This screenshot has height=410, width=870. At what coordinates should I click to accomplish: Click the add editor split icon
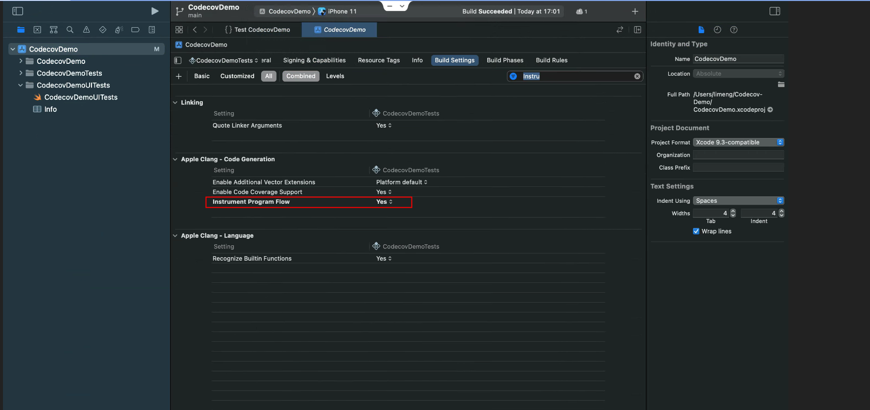point(638,30)
